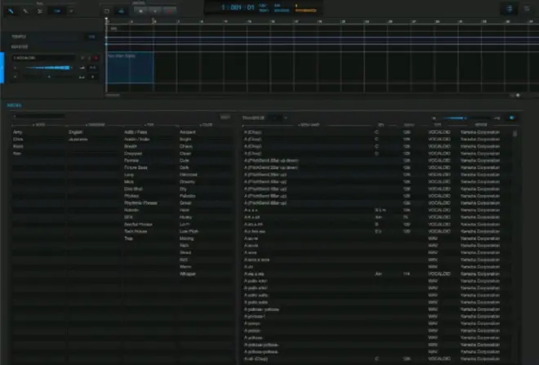Click the quantize value box in toolbar
539x365 pixels.
[x=57, y=11]
